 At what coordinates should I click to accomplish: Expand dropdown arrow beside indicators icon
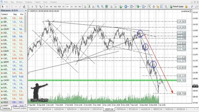coord(123,7)
